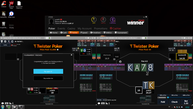Show hidden system tray icons arrow
This screenshot has width=193, height=109.
[172, 107]
